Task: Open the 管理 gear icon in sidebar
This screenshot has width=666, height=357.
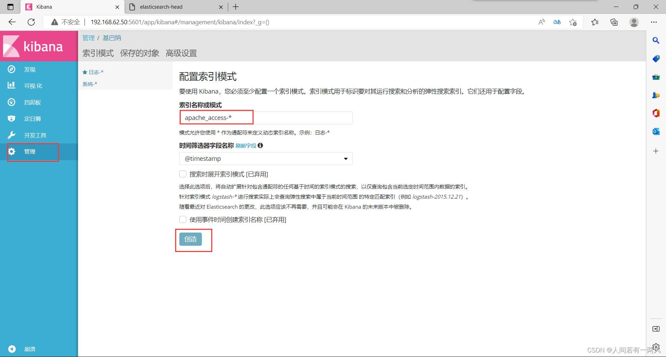Action: pos(11,151)
